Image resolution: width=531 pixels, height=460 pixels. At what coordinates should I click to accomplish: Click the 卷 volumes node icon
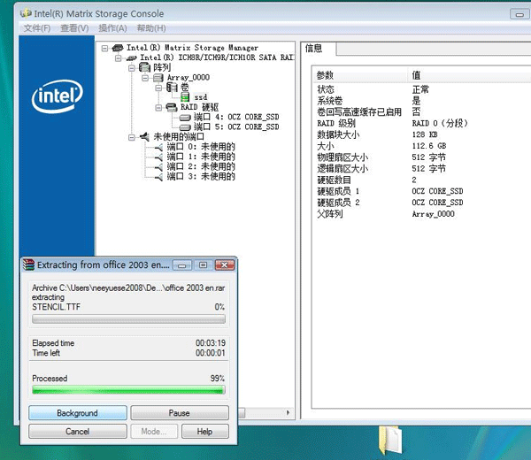pos(172,88)
